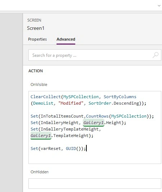Select the Screen1 control name
The height and width of the screenshot is (192, 162).
36,28
